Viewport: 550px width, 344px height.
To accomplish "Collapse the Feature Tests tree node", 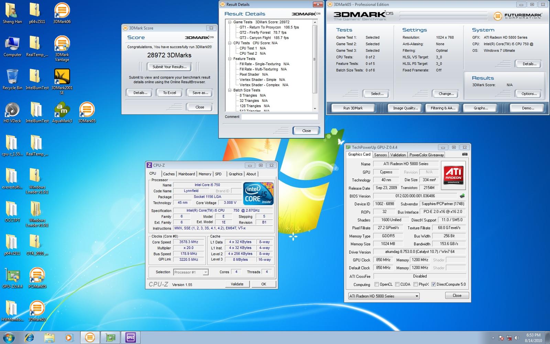I will pyautogui.click(x=230, y=59).
